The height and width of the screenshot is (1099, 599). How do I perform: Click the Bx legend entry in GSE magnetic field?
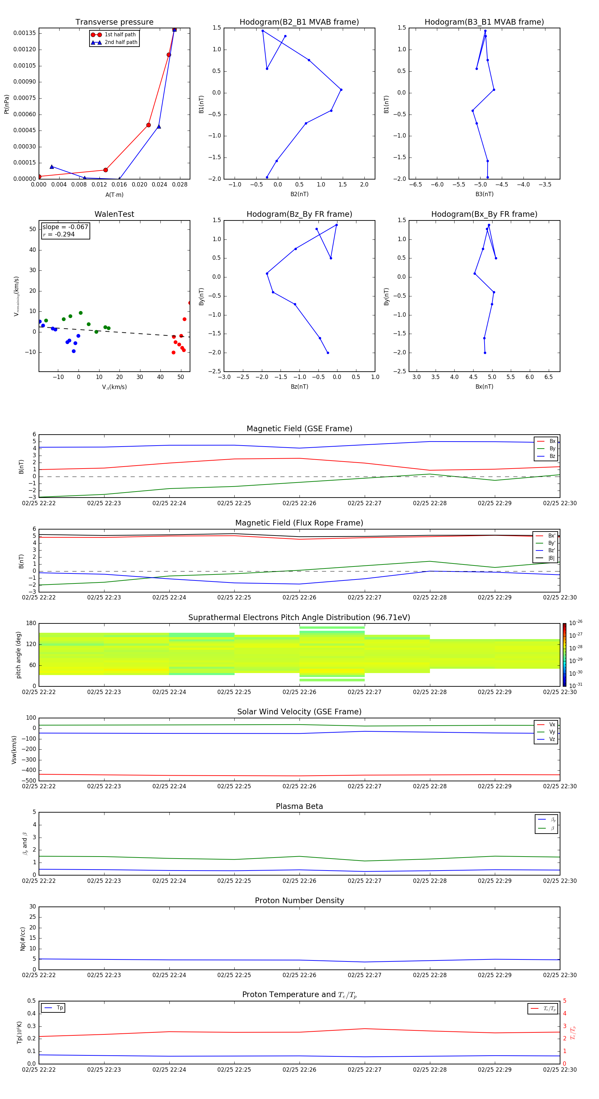(546, 441)
